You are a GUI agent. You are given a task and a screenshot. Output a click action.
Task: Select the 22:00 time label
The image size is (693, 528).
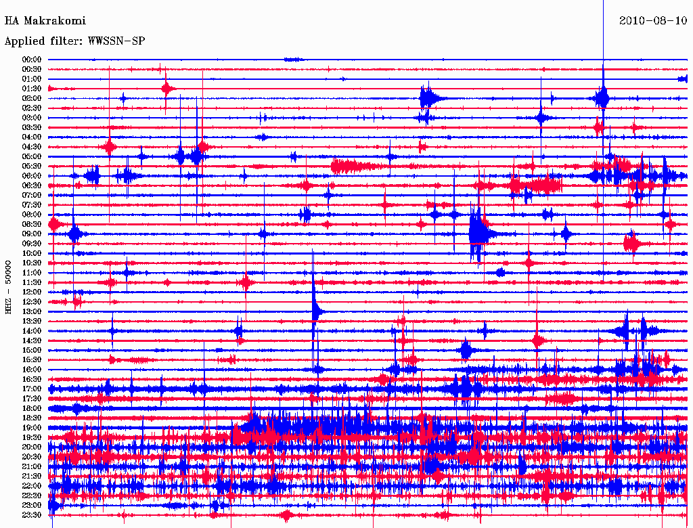(x=31, y=486)
